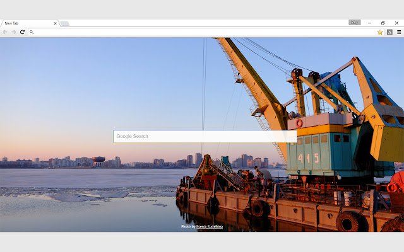
Task: Open the Chrome hamburger menu
Action: click(x=399, y=32)
